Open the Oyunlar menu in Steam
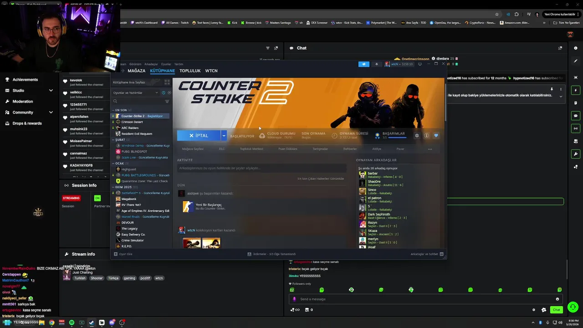The height and width of the screenshot is (328, 583). [x=166, y=64]
